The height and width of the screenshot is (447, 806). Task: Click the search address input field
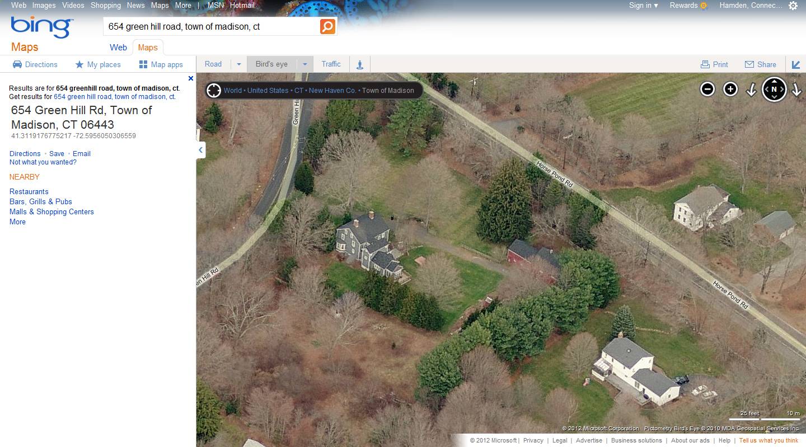pyautogui.click(x=212, y=26)
